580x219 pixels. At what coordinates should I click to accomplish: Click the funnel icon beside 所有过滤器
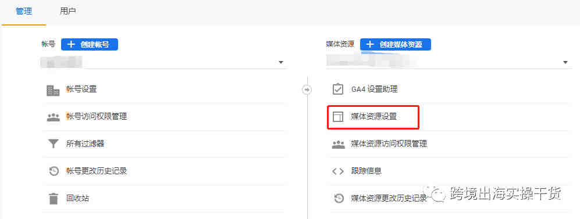tap(54, 144)
